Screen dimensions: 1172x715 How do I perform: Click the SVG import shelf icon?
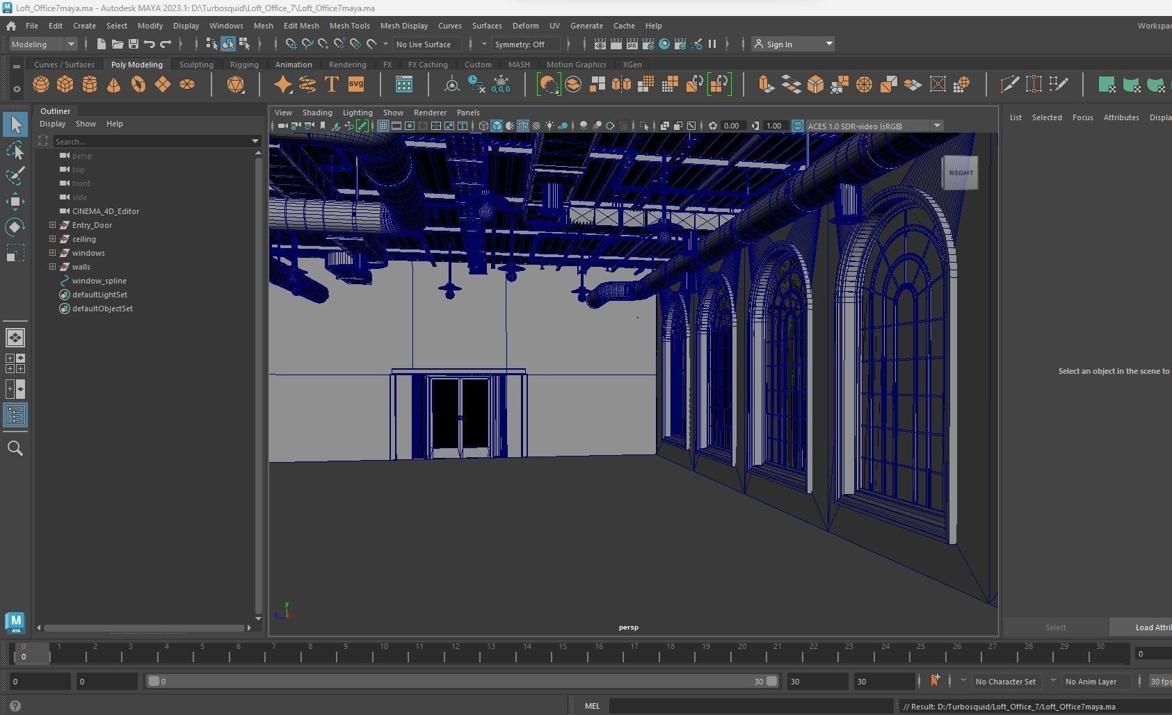click(x=356, y=85)
